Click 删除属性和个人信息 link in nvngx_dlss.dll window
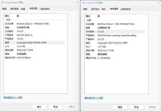This screenshot has width=161, height=111. (94, 98)
